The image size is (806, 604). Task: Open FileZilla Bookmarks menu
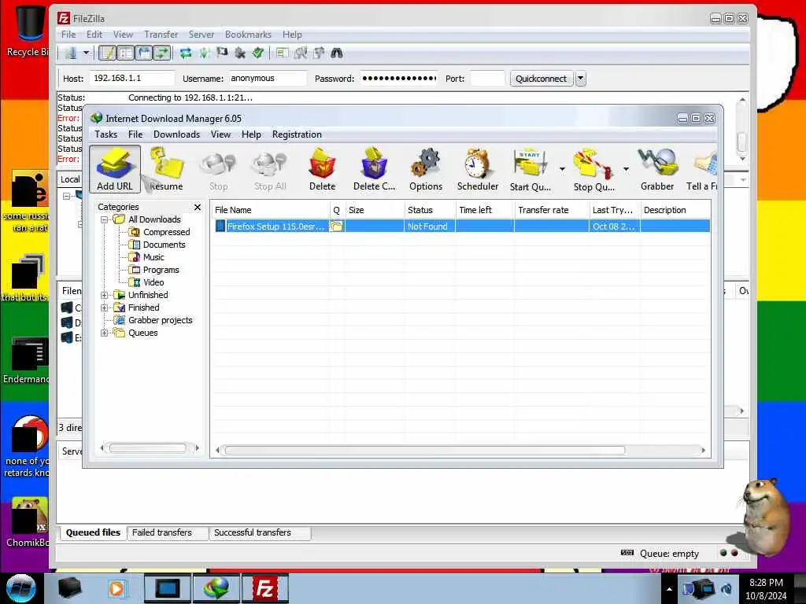point(248,35)
